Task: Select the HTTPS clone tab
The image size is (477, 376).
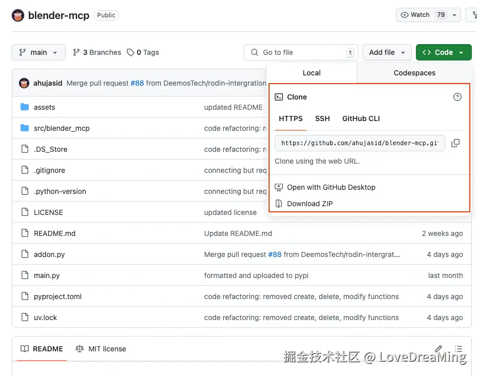Action: pos(291,118)
